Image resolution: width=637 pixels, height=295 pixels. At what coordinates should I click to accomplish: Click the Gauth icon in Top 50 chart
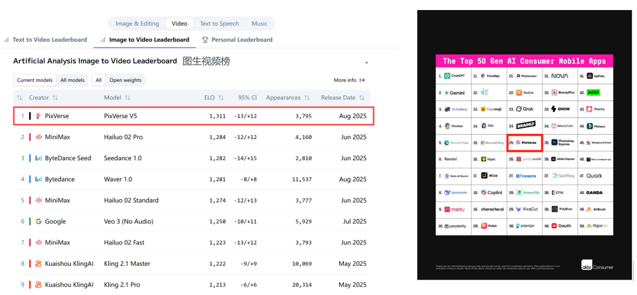pyautogui.click(x=554, y=226)
